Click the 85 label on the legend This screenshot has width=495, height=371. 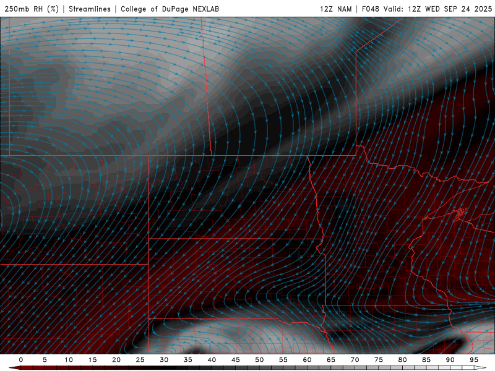(426, 360)
